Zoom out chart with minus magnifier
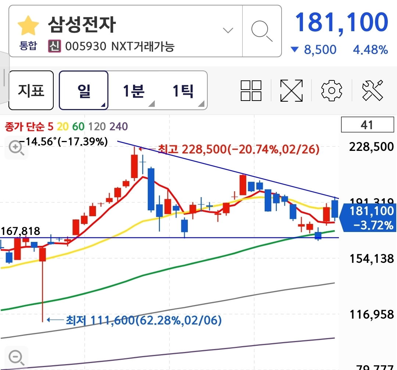Image resolution: width=397 pixels, height=370 pixels. (16, 356)
